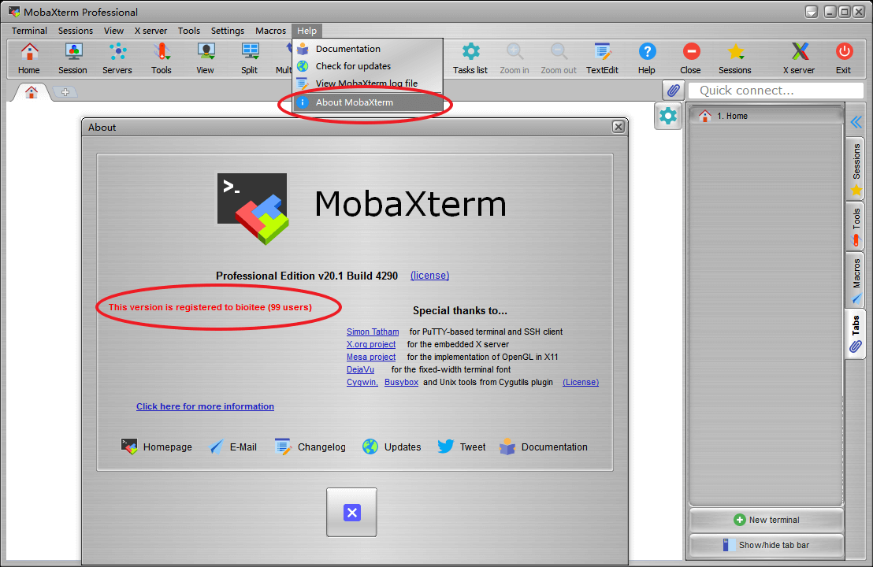Click the Home toolbar icon
This screenshot has width=873, height=567.
[x=29, y=58]
